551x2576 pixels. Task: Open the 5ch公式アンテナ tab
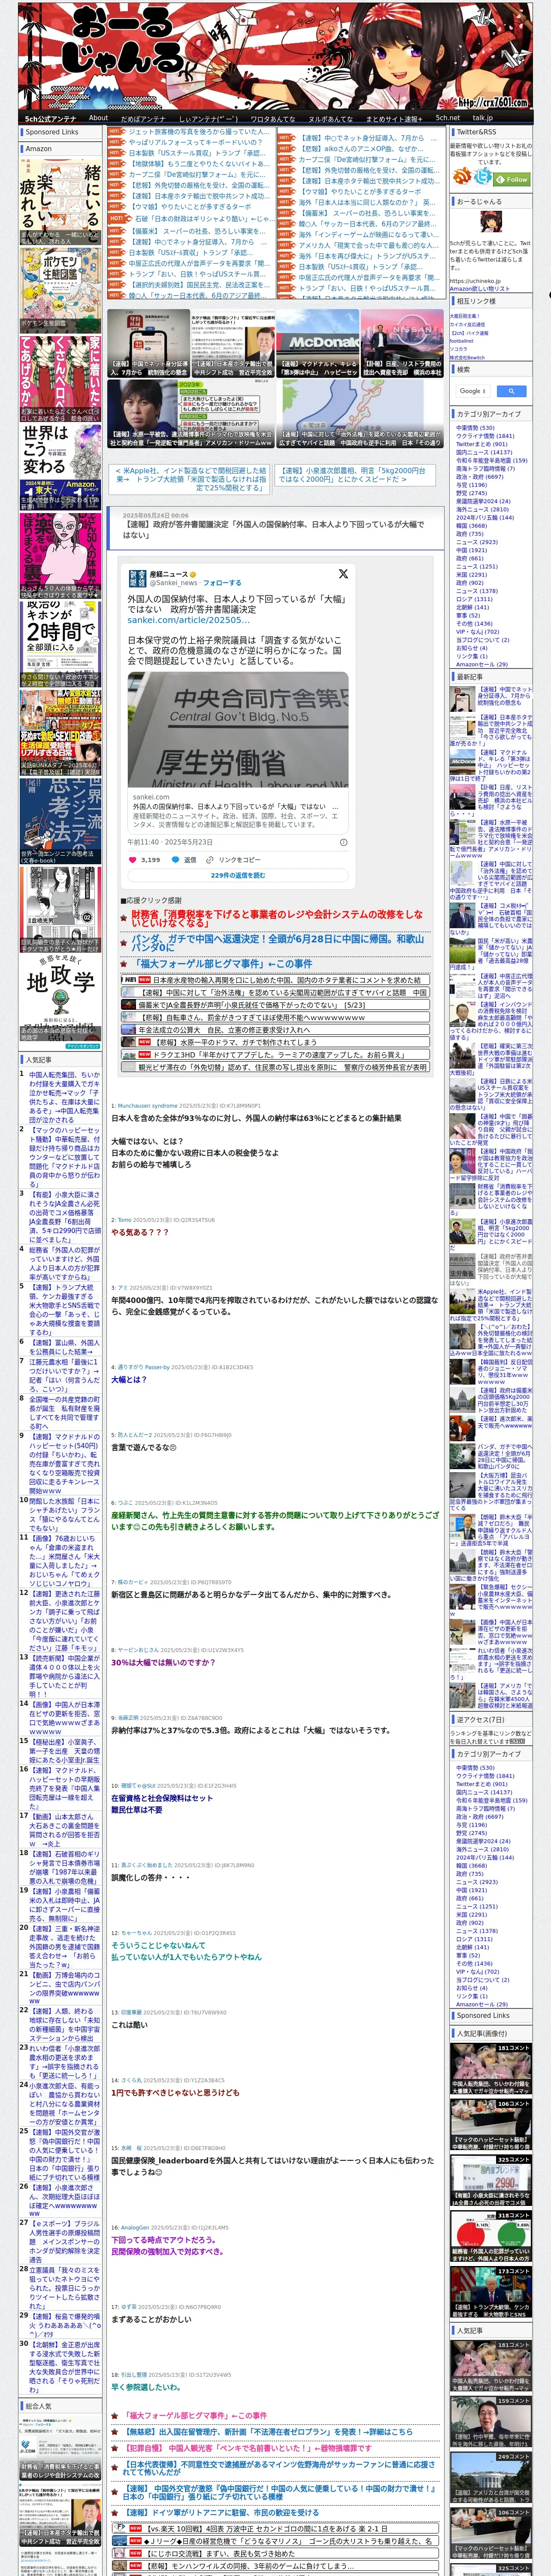pos(51,118)
